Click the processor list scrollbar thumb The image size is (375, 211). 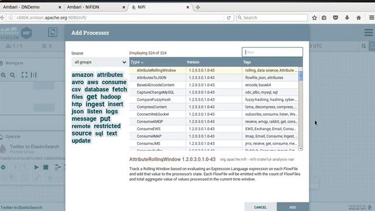[x=301, y=76]
